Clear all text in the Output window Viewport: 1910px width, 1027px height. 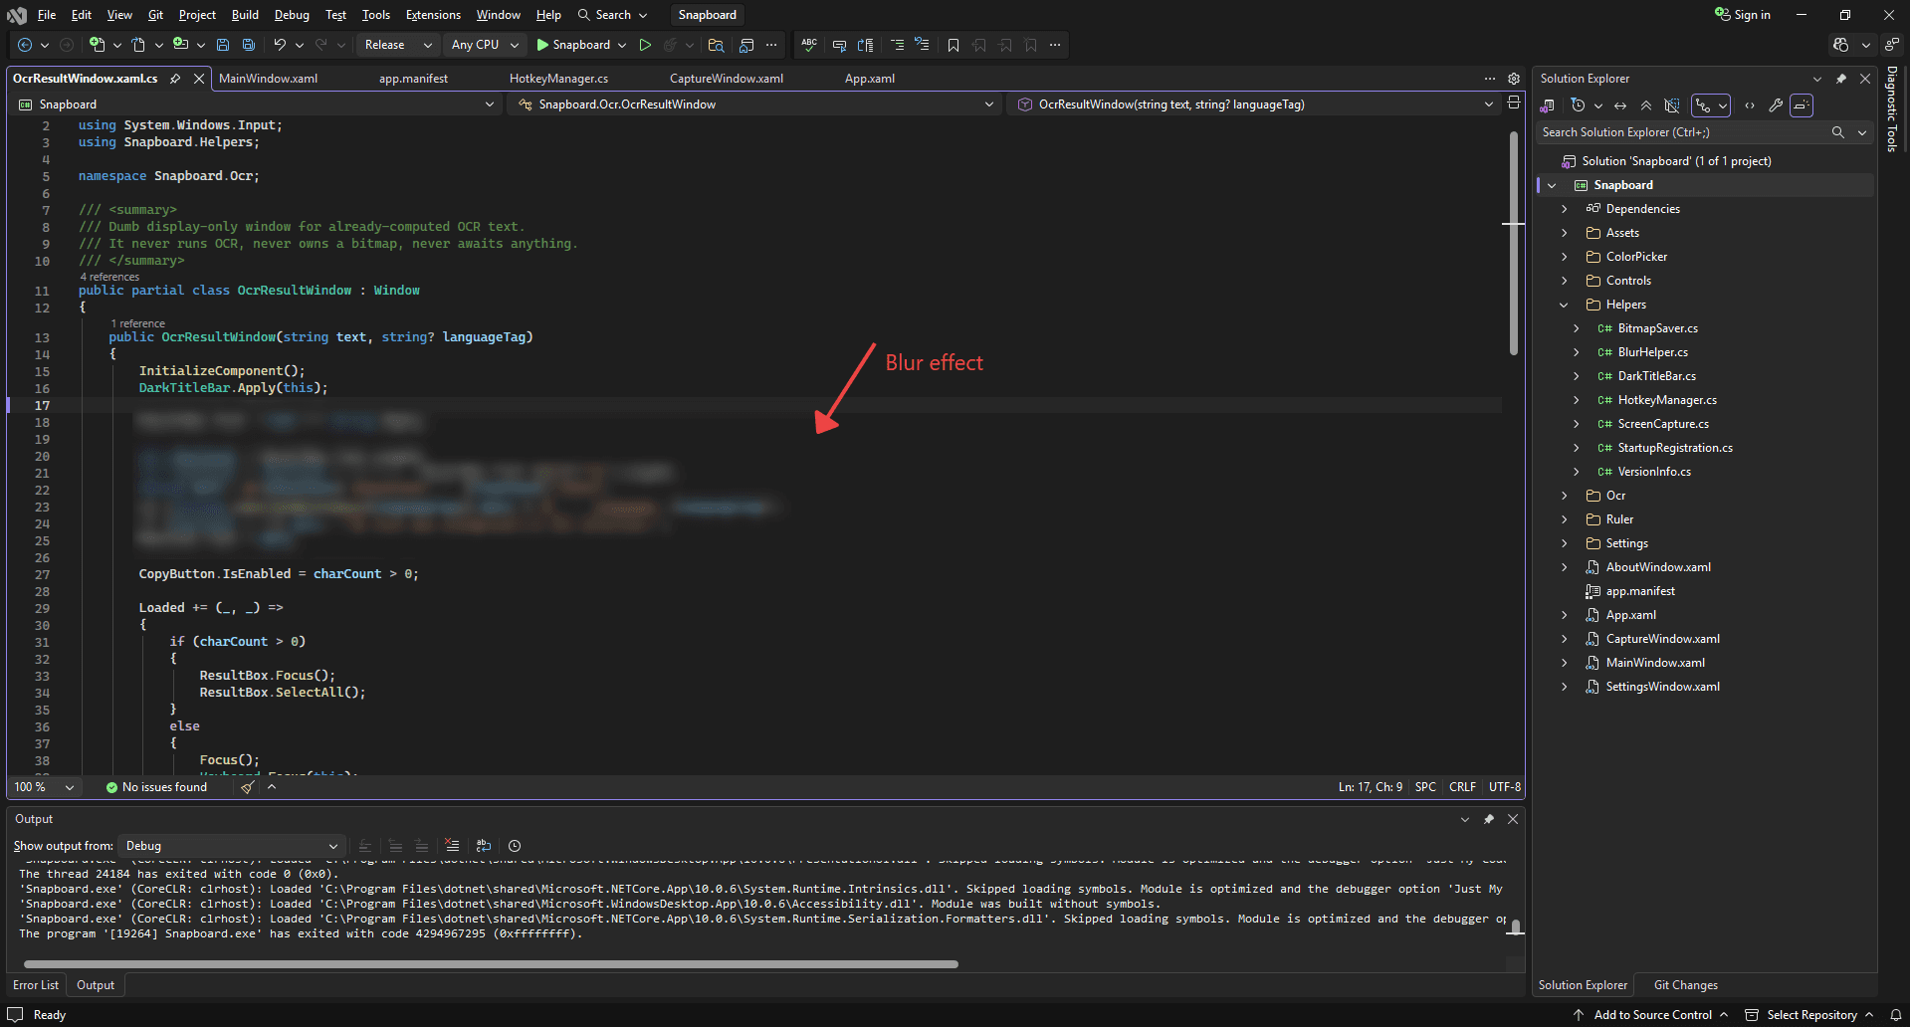point(452,846)
